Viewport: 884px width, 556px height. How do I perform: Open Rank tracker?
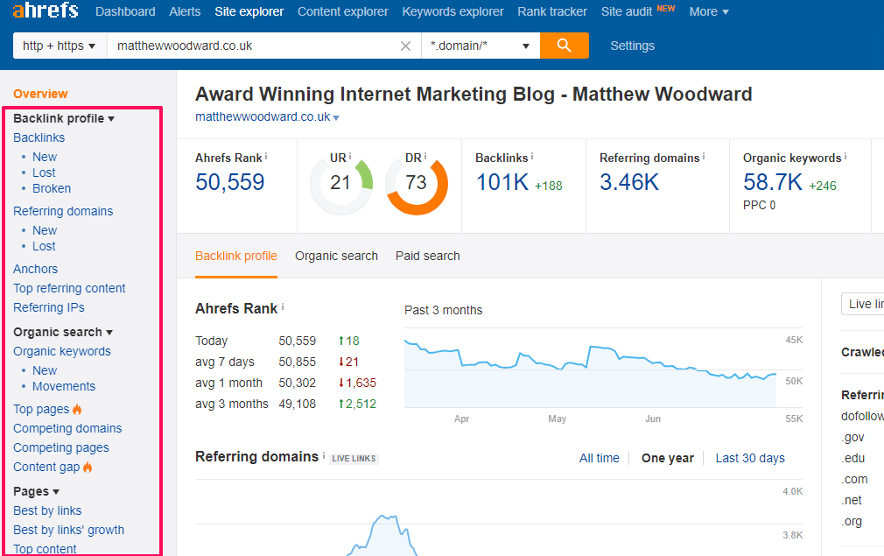click(552, 12)
